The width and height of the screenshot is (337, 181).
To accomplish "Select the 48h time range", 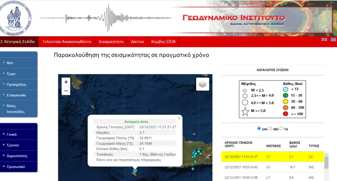I will tap(271, 129).
